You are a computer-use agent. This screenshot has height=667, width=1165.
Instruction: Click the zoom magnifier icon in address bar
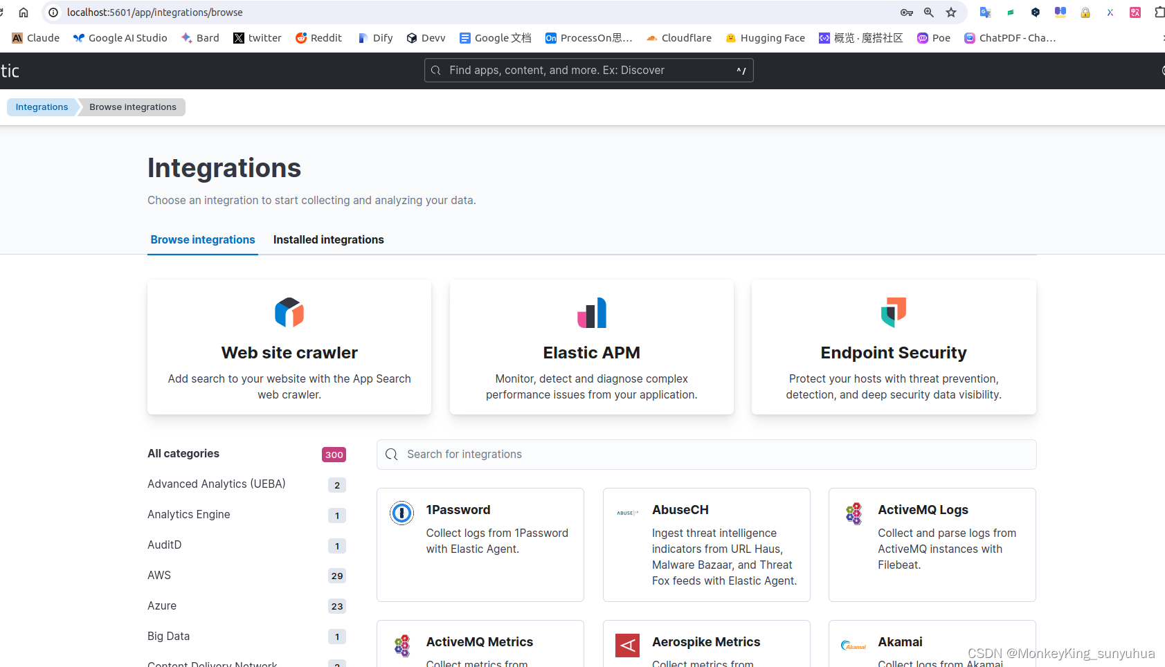click(x=929, y=12)
